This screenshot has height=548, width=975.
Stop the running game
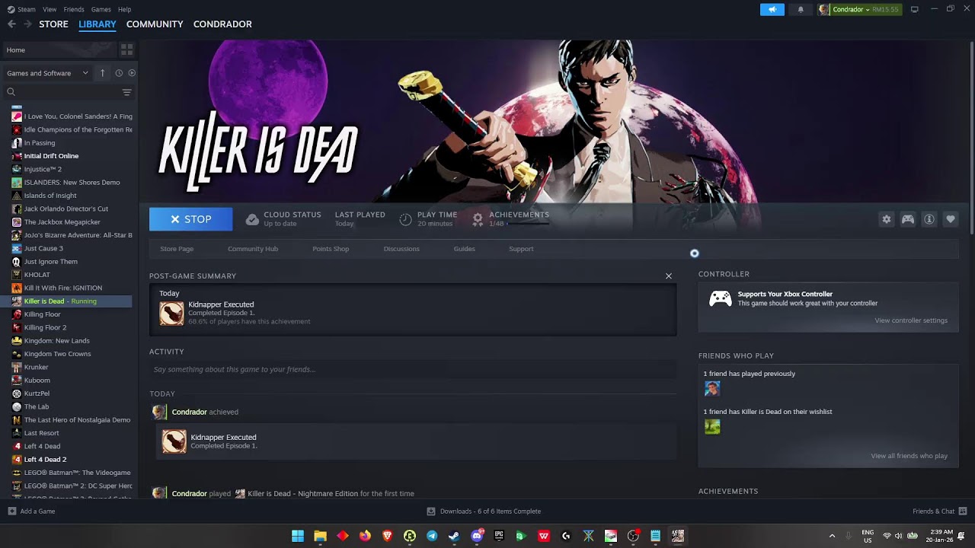pyautogui.click(x=191, y=219)
